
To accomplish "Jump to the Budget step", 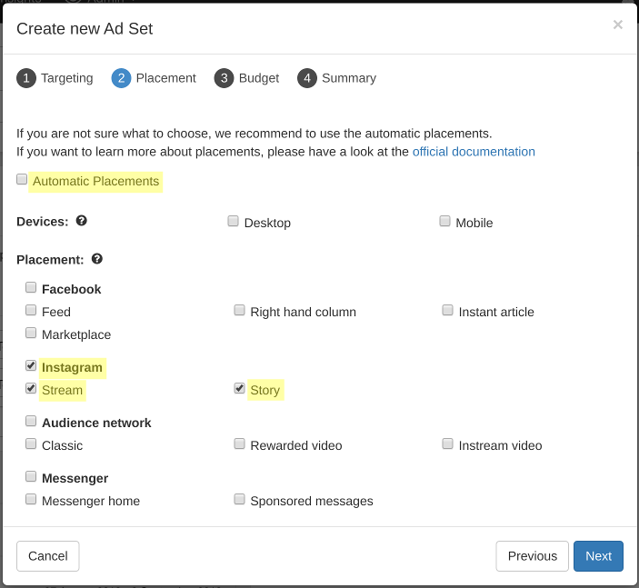I will tap(247, 78).
